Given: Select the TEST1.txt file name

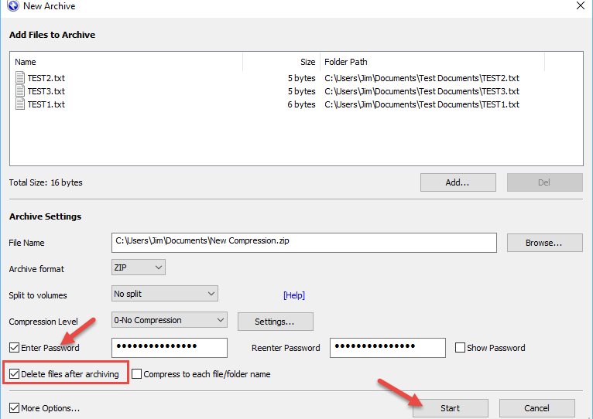Looking at the screenshot, I should 46,104.
